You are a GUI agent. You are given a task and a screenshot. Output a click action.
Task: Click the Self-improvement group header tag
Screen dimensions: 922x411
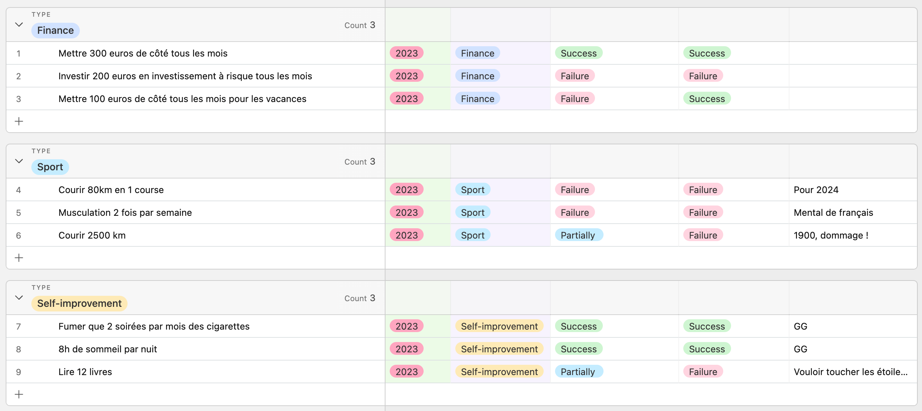pos(79,303)
